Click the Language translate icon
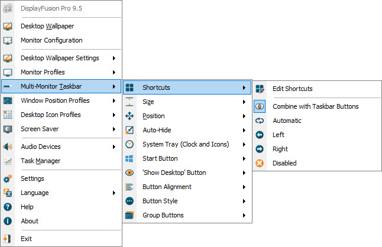Image resolution: width=382 pixels, height=247 pixels. [x=8, y=193]
